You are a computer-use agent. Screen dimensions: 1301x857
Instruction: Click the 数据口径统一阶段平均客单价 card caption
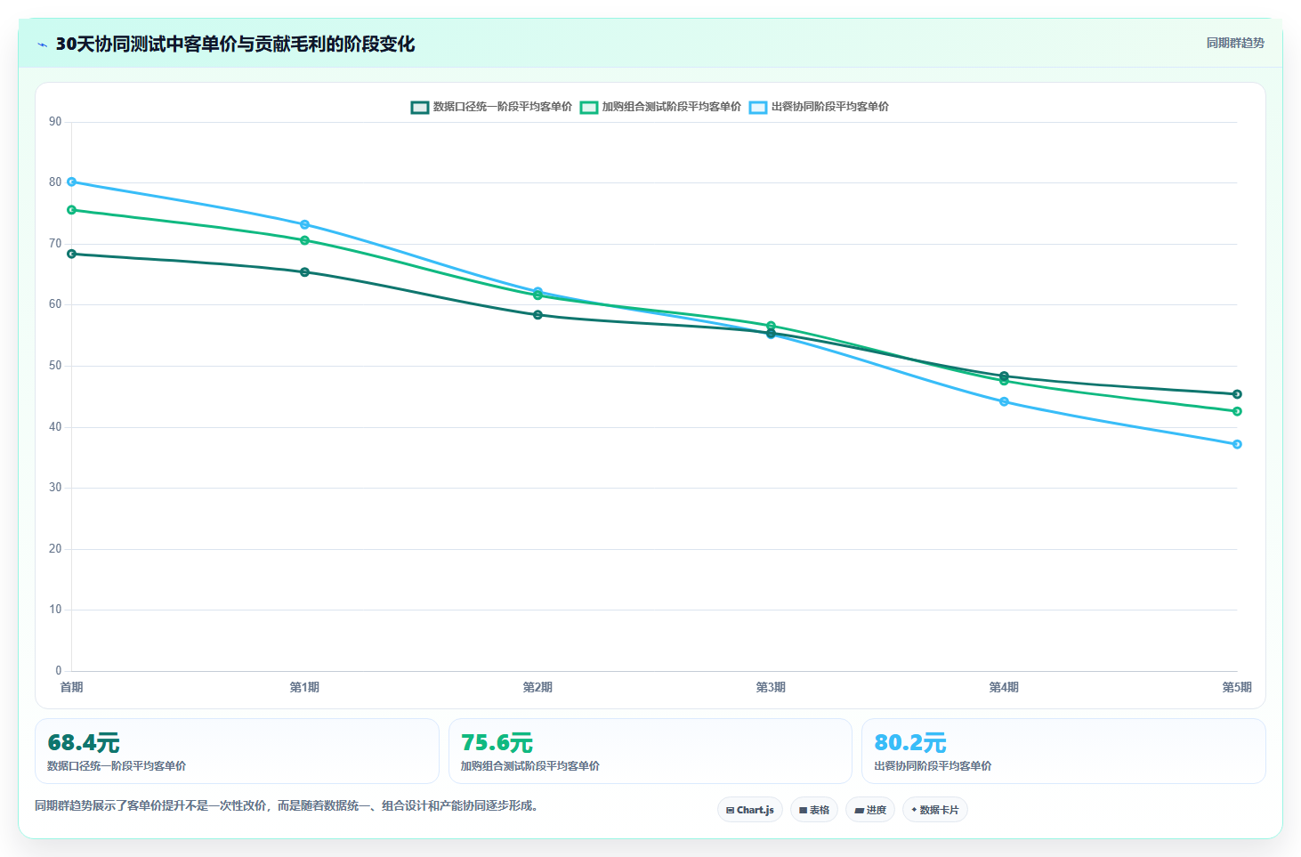pyautogui.click(x=117, y=766)
